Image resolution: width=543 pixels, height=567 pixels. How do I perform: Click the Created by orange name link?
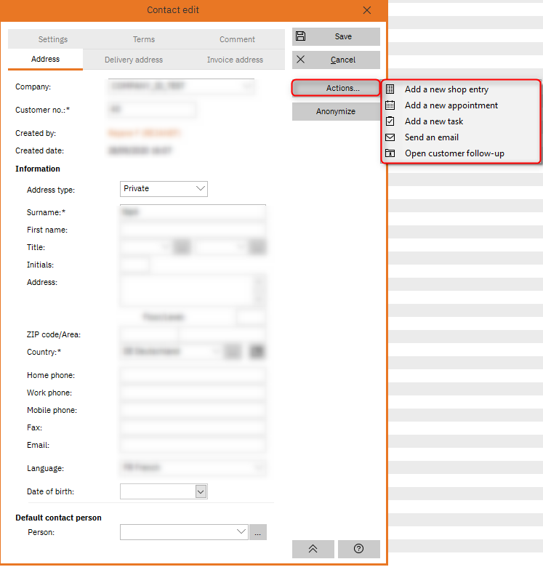coord(144,133)
